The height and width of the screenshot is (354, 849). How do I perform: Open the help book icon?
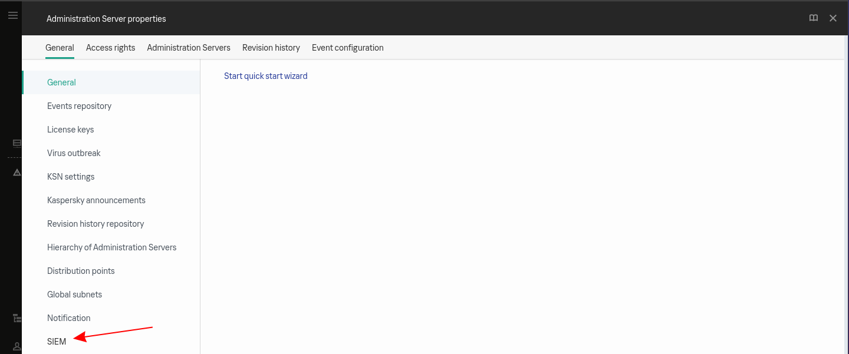point(814,18)
